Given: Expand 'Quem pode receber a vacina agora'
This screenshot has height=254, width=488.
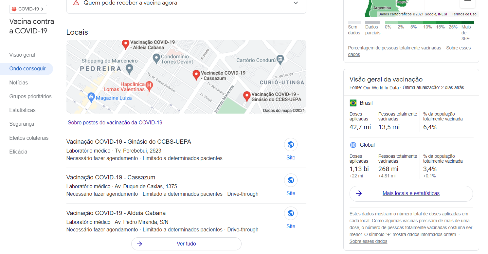Looking at the screenshot, I should pyautogui.click(x=296, y=3).
